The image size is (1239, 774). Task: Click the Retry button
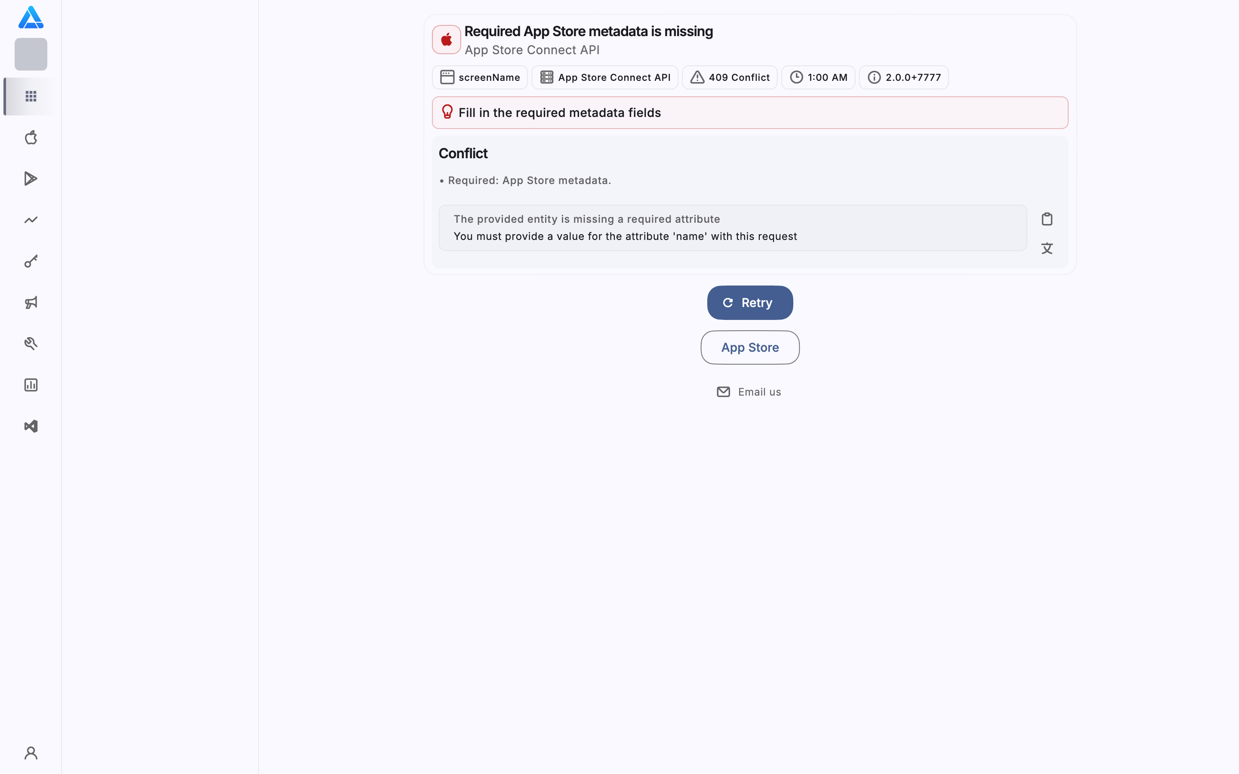pos(750,303)
